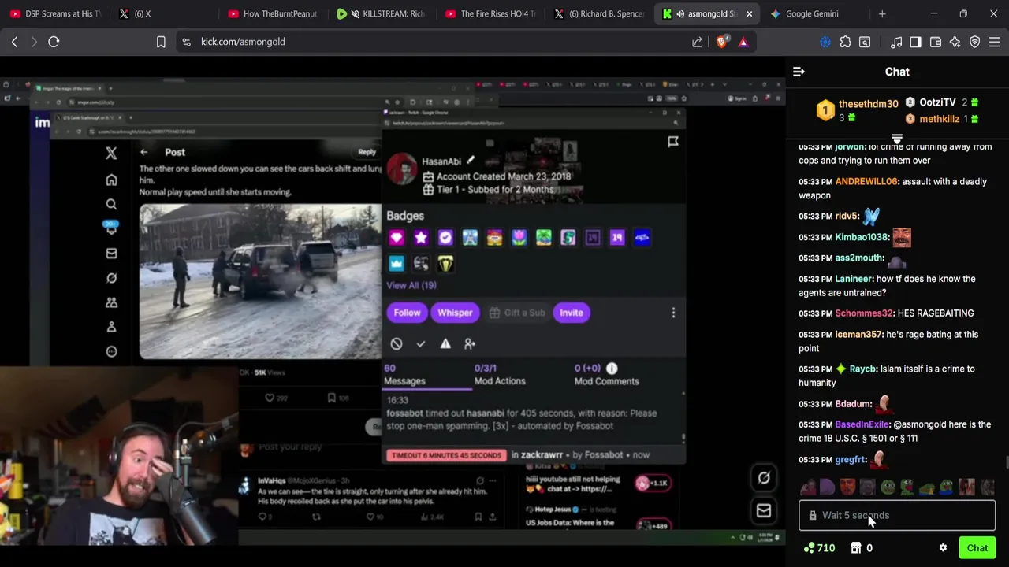Viewport: 1009px width, 567px height.
Task: Mute the asmongold tab via speaker icon
Action: [x=679, y=13]
